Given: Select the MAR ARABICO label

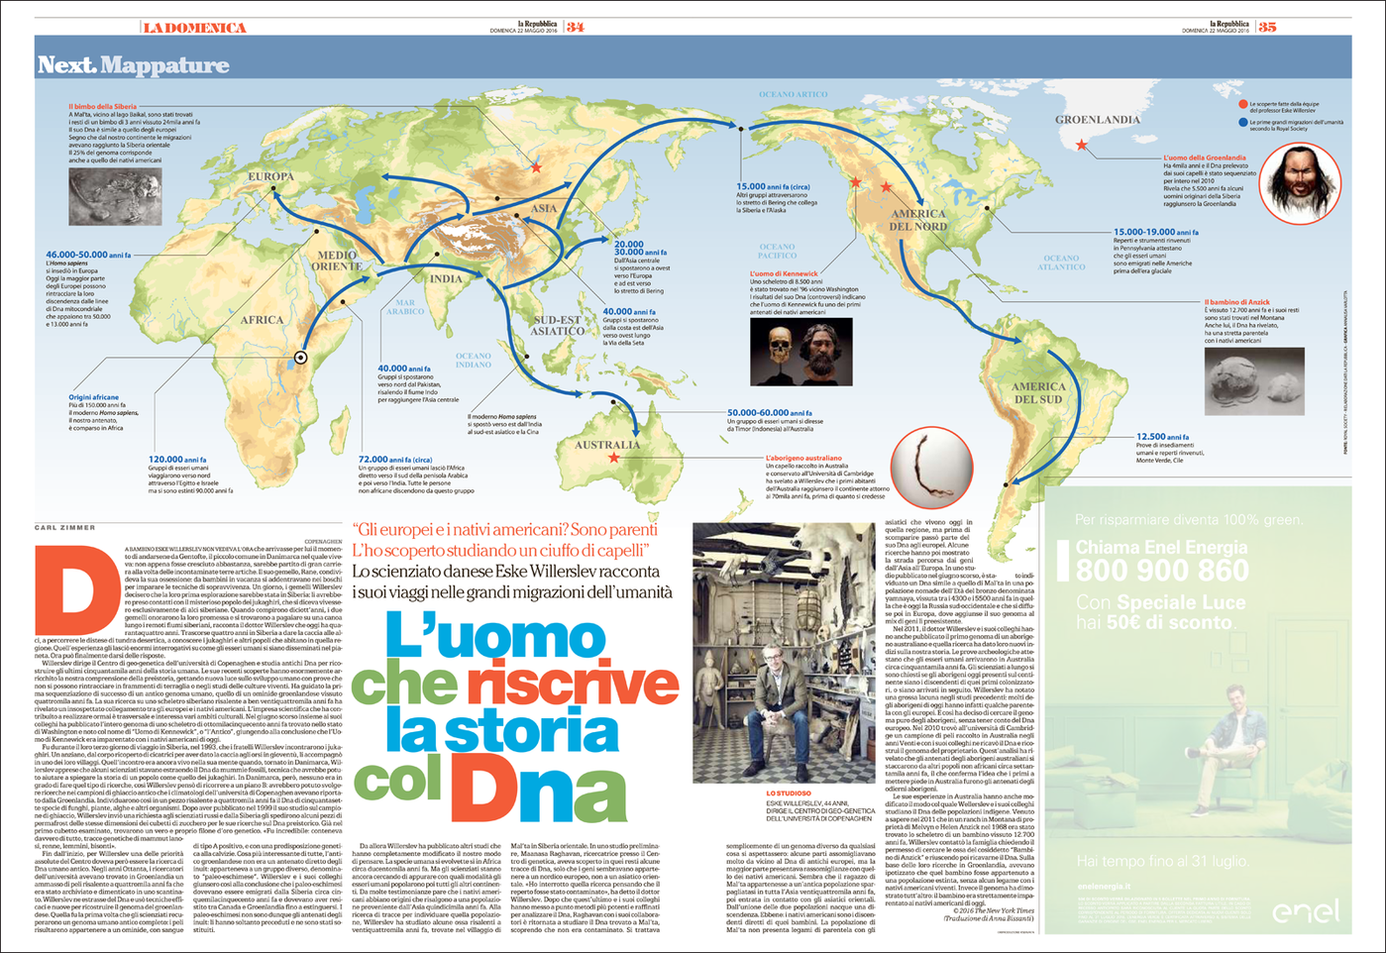Looking at the screenshot, I should tap(404, 307).
